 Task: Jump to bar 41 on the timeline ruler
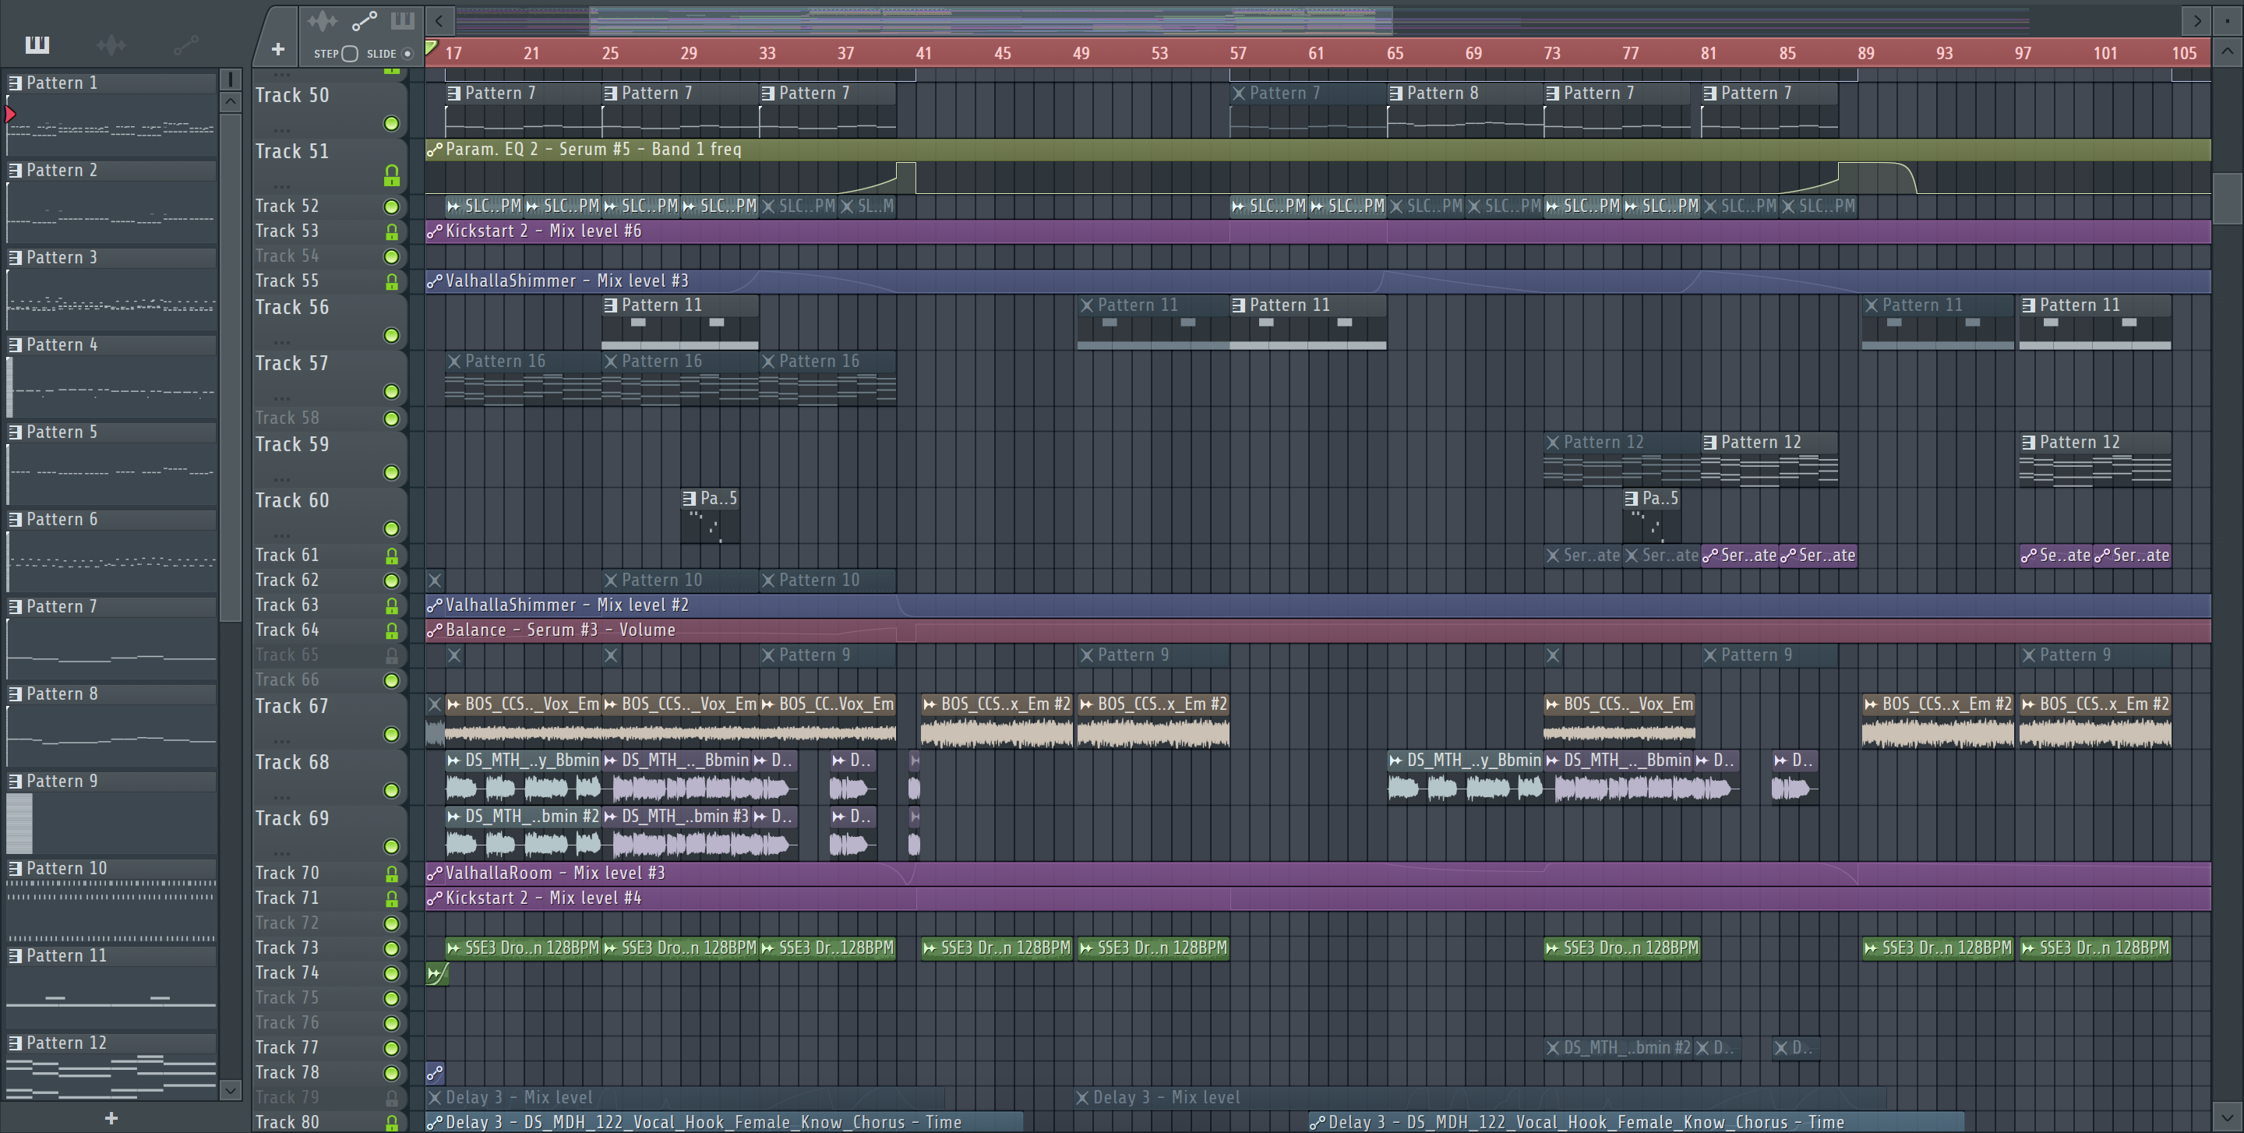pyautogui.click(x=923, y=53)
